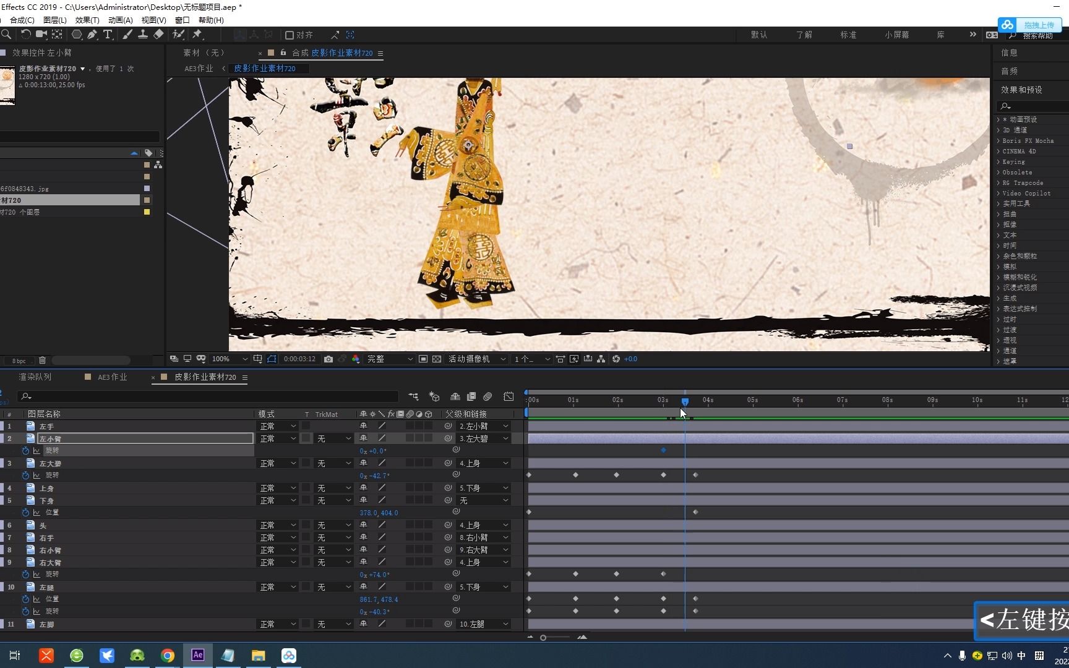Open the 合成(C) menu
Screen dimensions: 1069x668
(x=22, y=20)
